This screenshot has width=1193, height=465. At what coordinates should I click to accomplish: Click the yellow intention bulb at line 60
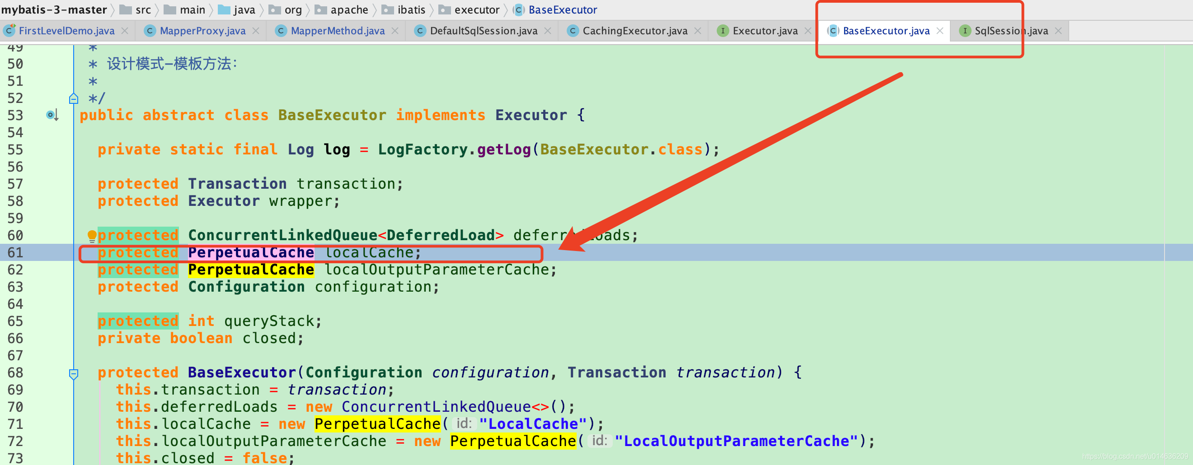click(x=92, y=236)
